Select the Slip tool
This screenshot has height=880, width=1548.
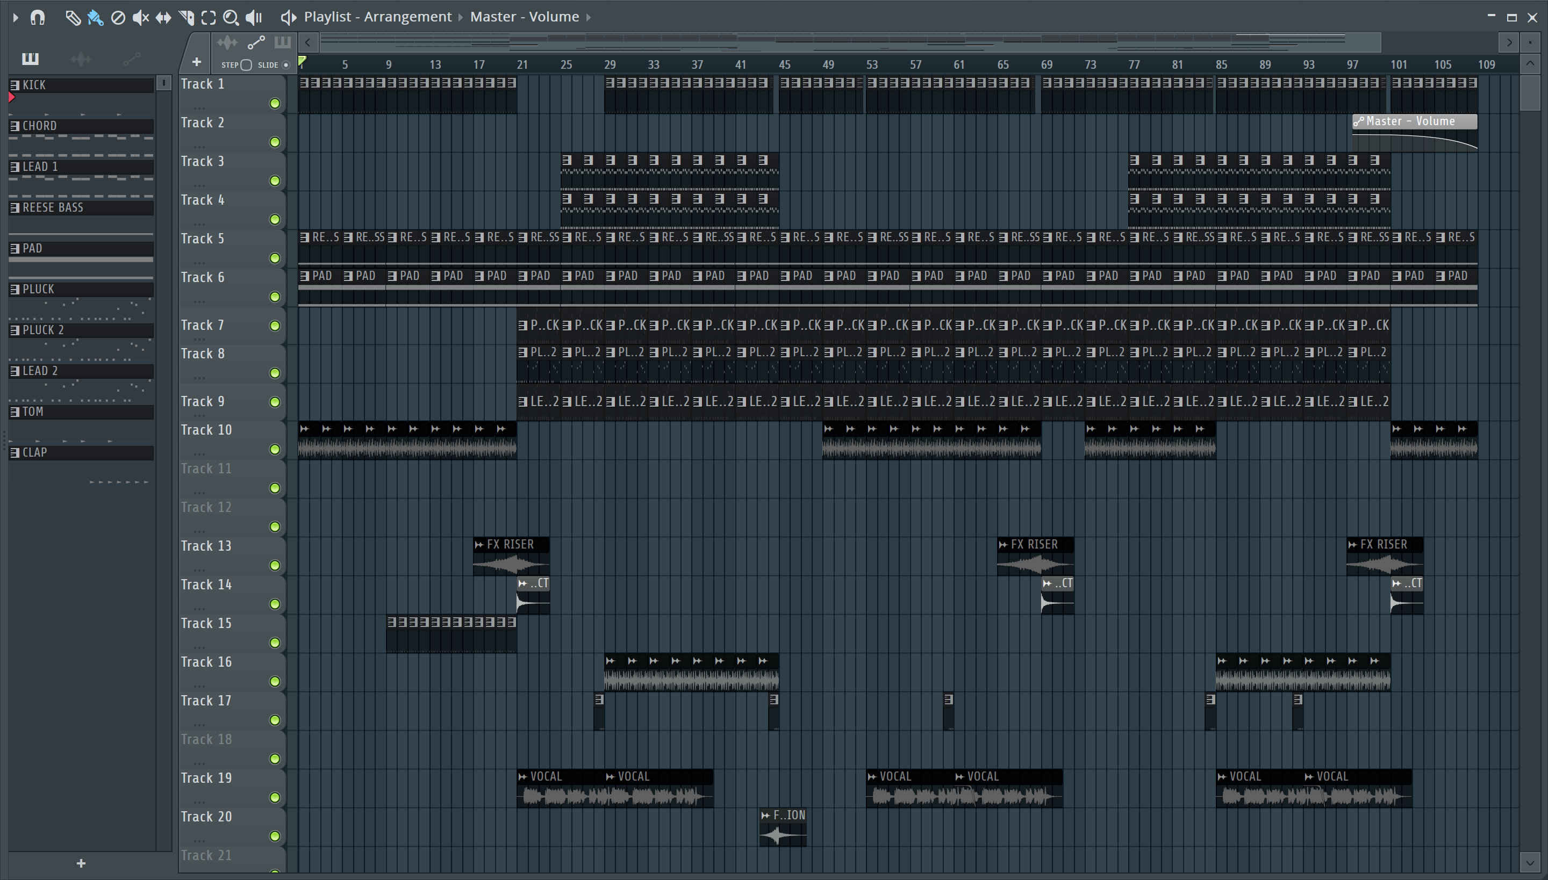163,18
